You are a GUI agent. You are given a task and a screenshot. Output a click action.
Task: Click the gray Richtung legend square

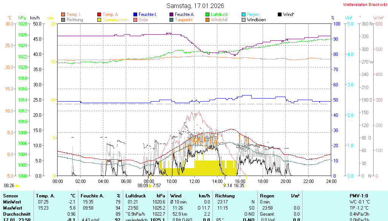(x=63, y=20)
